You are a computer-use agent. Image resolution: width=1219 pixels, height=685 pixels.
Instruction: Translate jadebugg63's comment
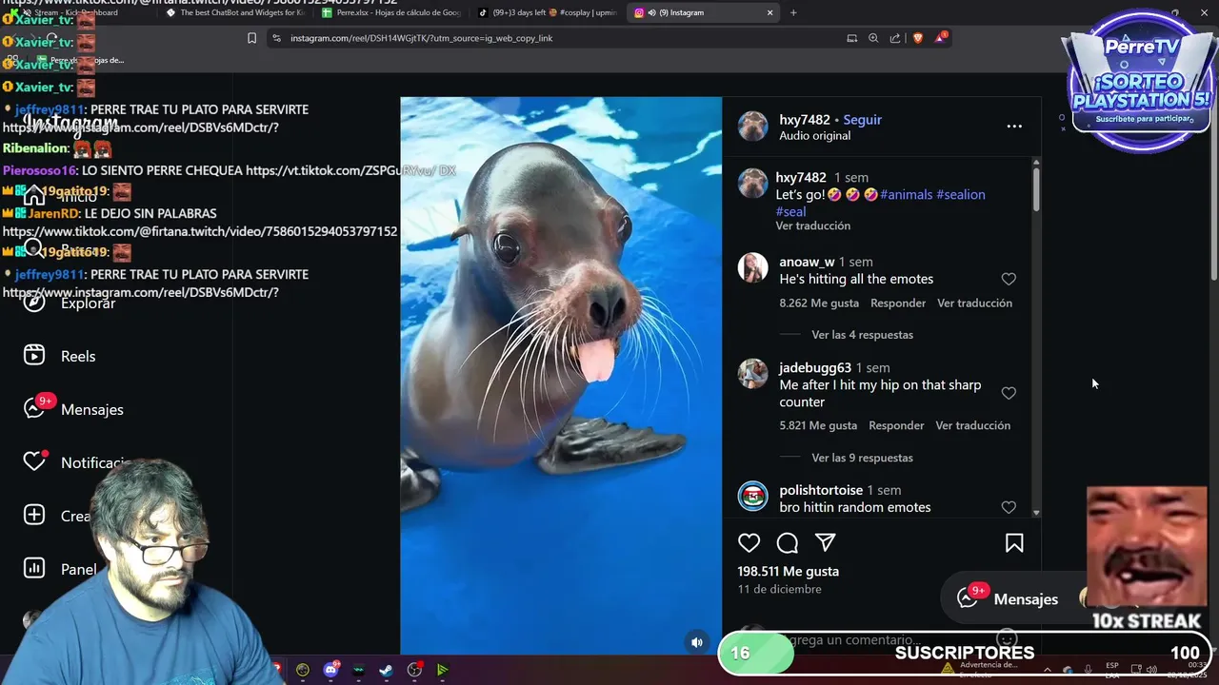972,425
